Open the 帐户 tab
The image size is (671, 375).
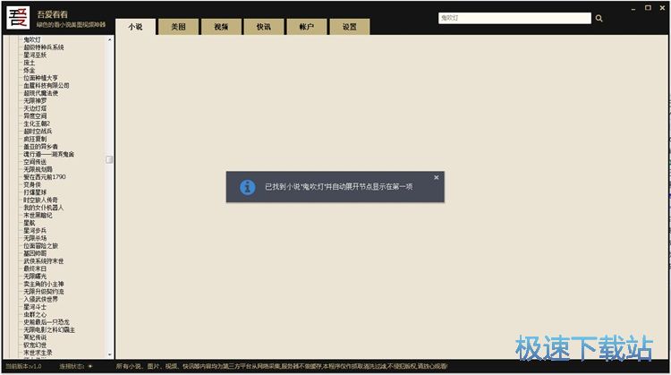pos(306,27)
